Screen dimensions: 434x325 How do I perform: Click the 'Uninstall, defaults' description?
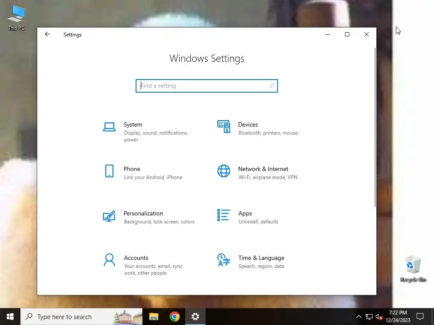(258, 222)
